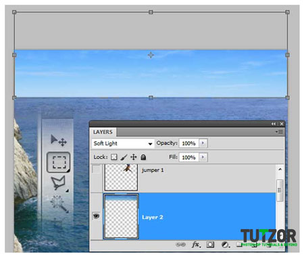Viewport: 304px width, 257px height.
Task: Open the Fill slider arrow
Action: tap(203, 157)
